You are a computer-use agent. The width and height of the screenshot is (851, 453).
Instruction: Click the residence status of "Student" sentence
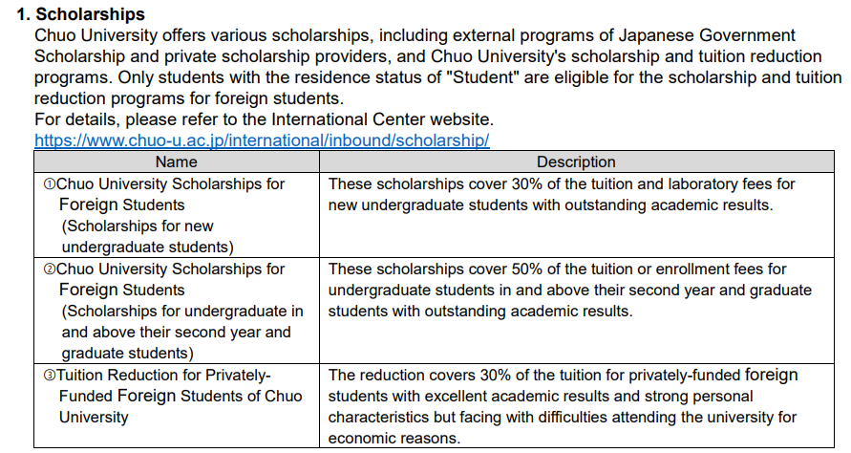[x=438, y=77]
